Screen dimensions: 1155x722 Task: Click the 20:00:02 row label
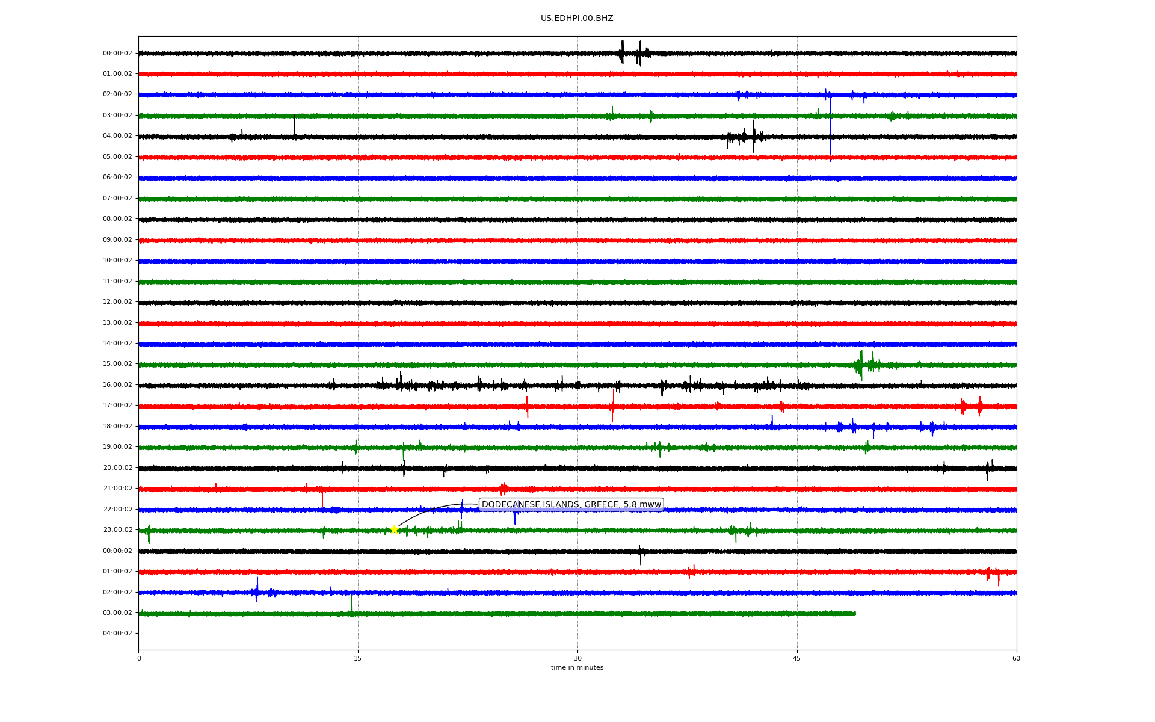117,467
